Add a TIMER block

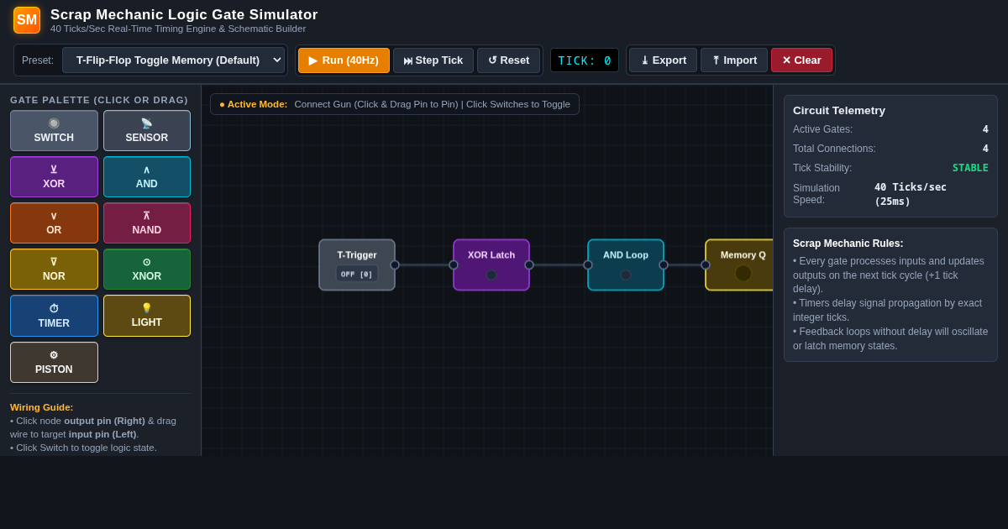(x=54, y=316)
